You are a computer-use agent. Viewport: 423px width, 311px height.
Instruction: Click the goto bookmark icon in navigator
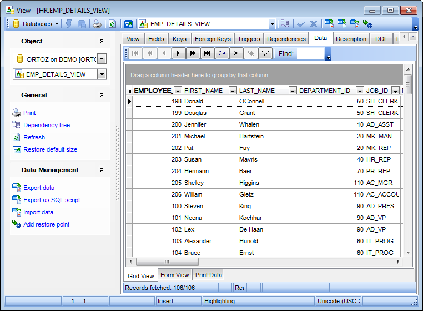pyautogui.click(x=250, y=53)
